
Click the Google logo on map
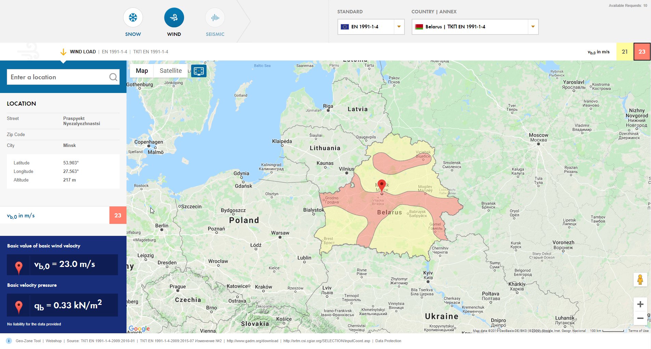[x=139, y=328]
